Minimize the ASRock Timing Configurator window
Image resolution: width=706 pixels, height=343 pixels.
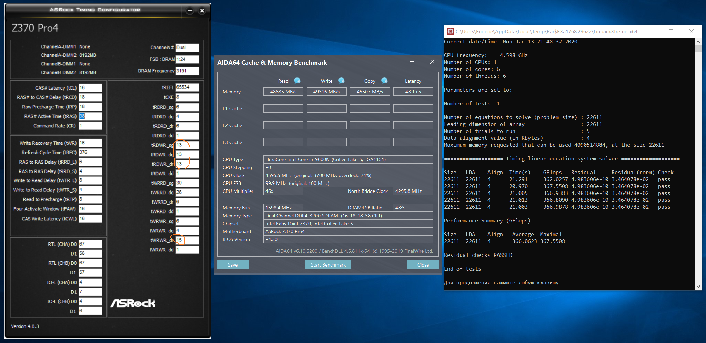(190, 11)
